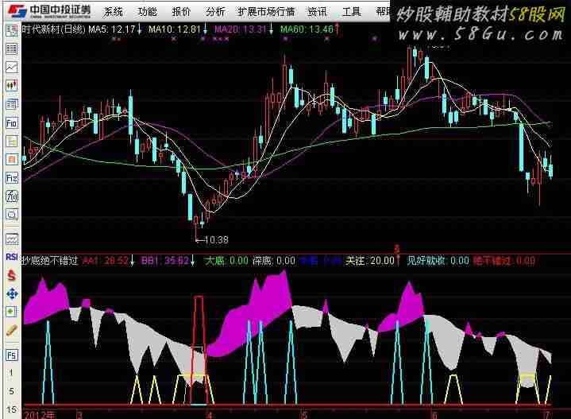Click the time-sharing line chart icon
571x419 pixels.
(x=11, y=68)
